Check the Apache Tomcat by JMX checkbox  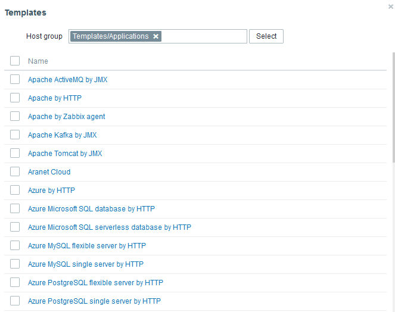(x=15, y=153)
